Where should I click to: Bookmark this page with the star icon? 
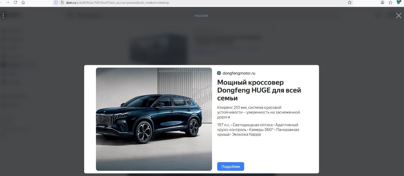350,2
